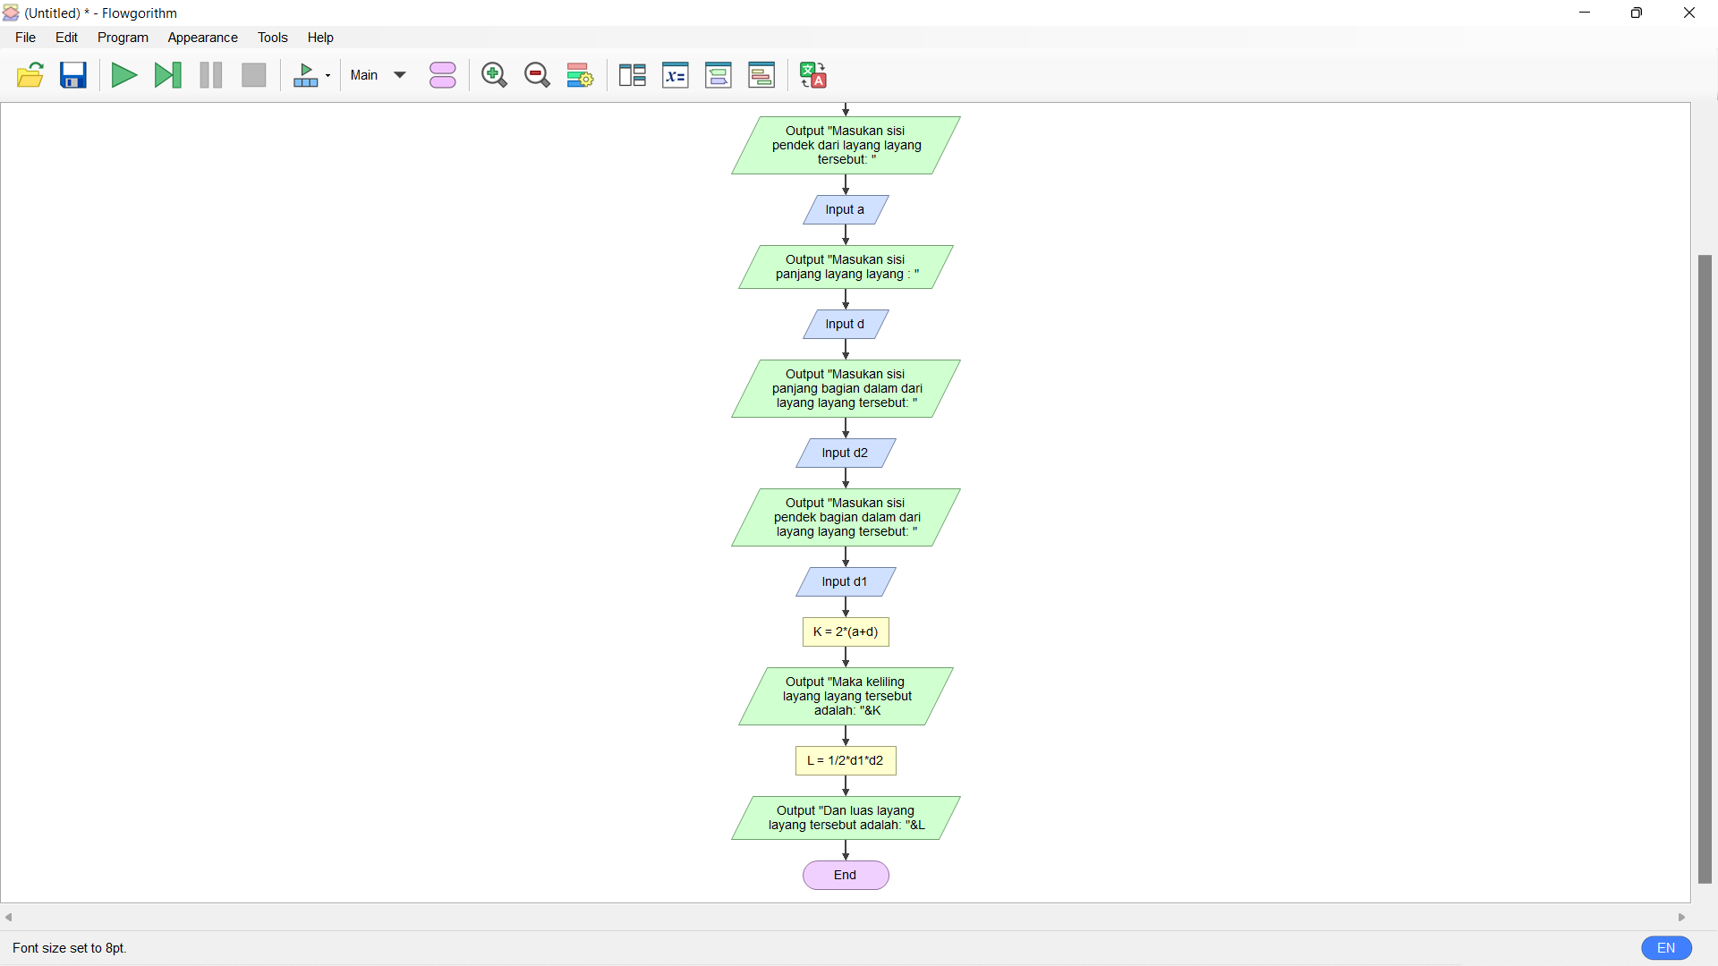Select the 'Input d2' flowchart shape
1718x966 pixels.
pyautogui.click(x=846, y=453)
